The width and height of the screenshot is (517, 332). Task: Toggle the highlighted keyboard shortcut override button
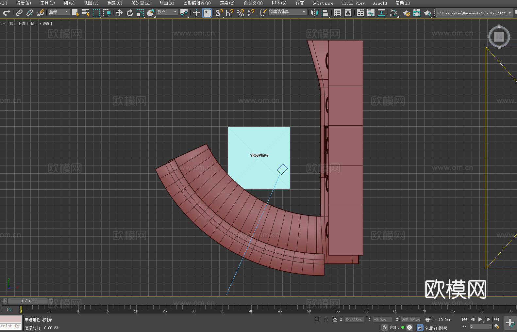tap(207, 13)
